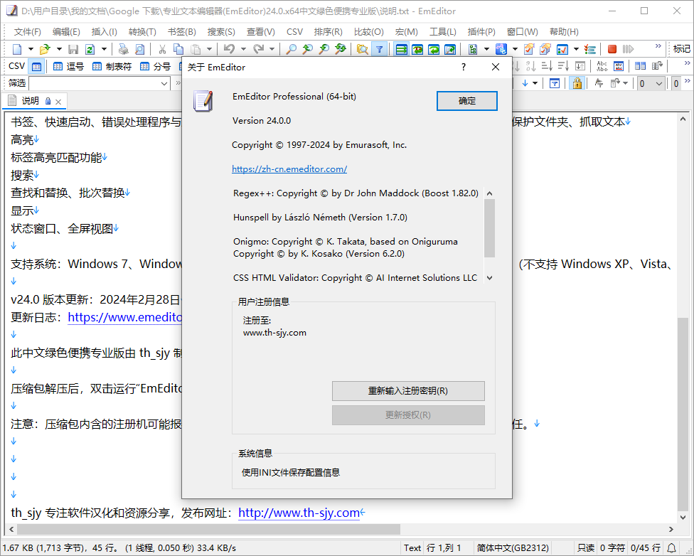The width and height of the screenshot is (694, 556).
Task: Click the 重新输入注册密钥(R) button
Action: [408, 391]
